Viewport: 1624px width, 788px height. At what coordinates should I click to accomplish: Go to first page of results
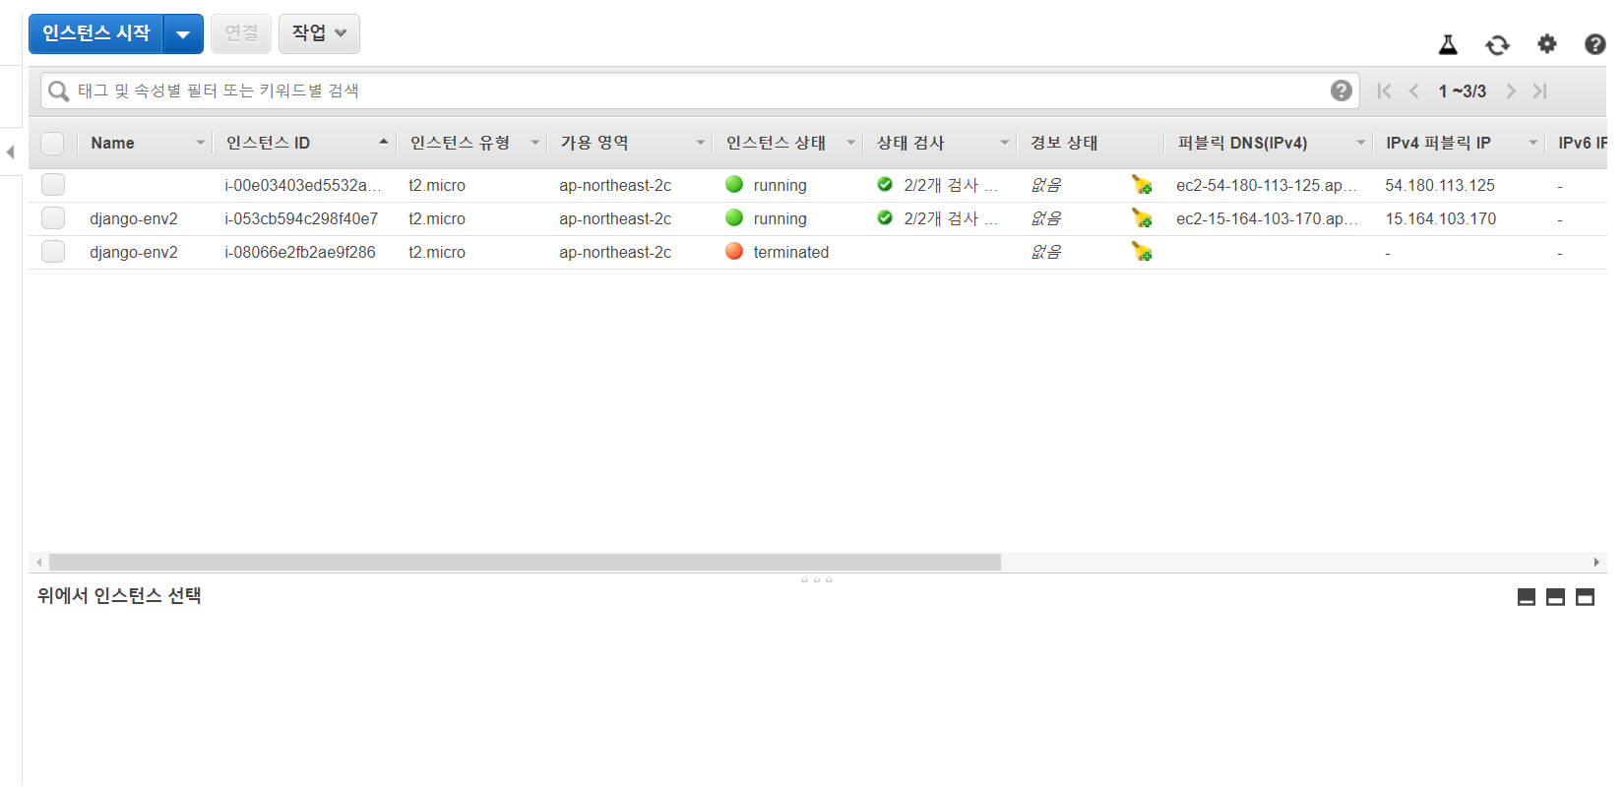(x=1384, y=91)
